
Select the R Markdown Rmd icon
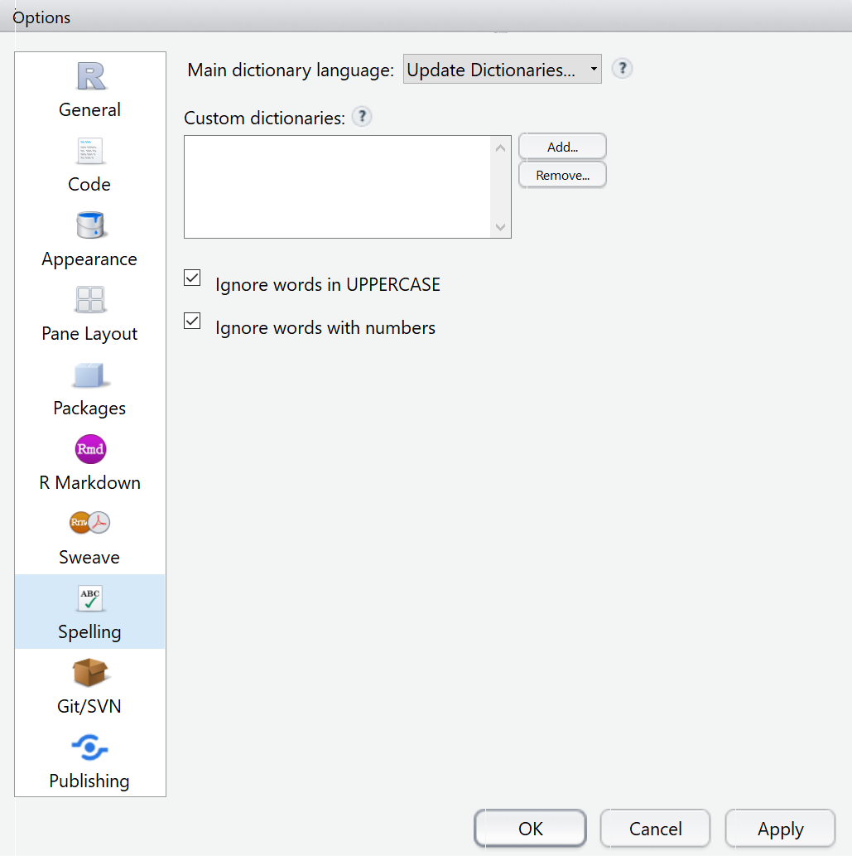coord(90,449)
